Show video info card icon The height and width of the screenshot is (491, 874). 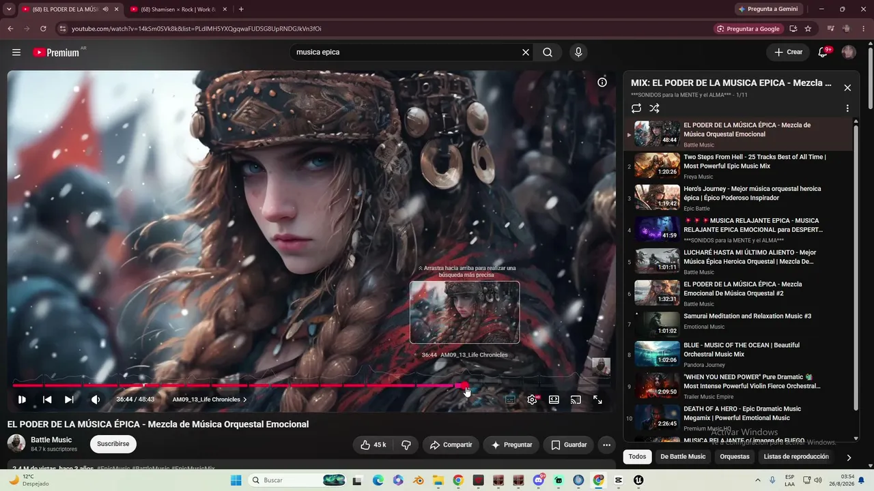coord(602,83)
